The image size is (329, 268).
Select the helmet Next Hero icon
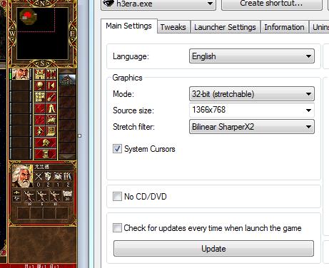[x=46, y=143]
